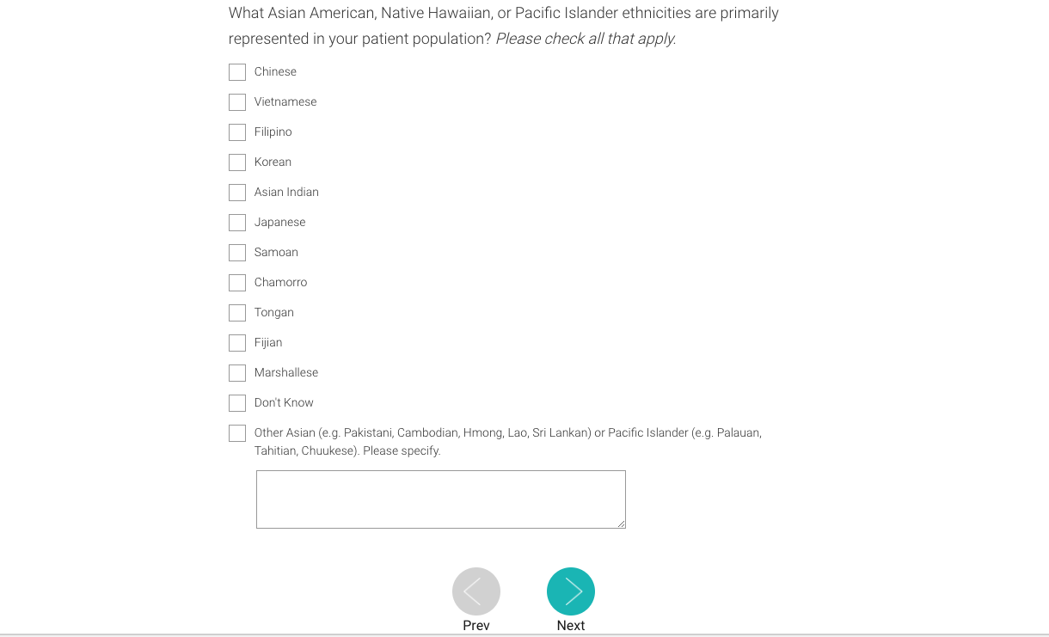Select the Vietnamese option
The height and width of the screenshot is (637, 1049).
(237, 102)
